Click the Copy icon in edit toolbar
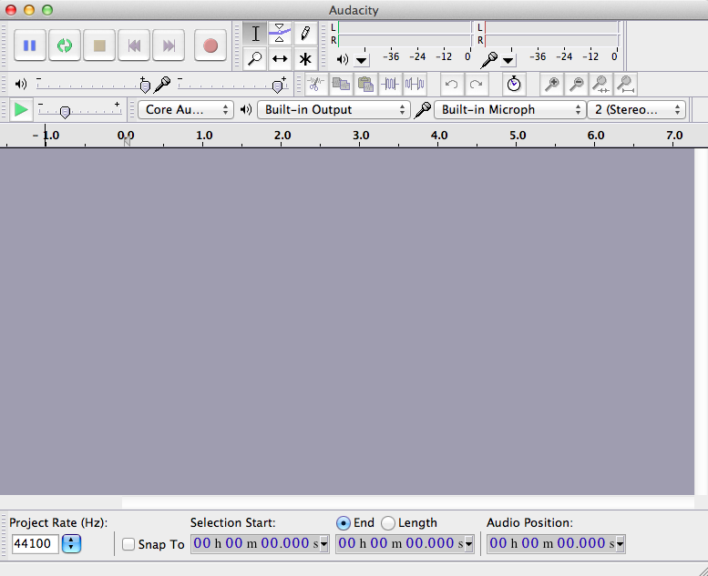 coord(341,84)
